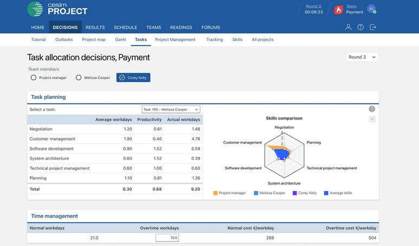
Task: Click the Round 3 timer link
Action: [x=313, y=6]
